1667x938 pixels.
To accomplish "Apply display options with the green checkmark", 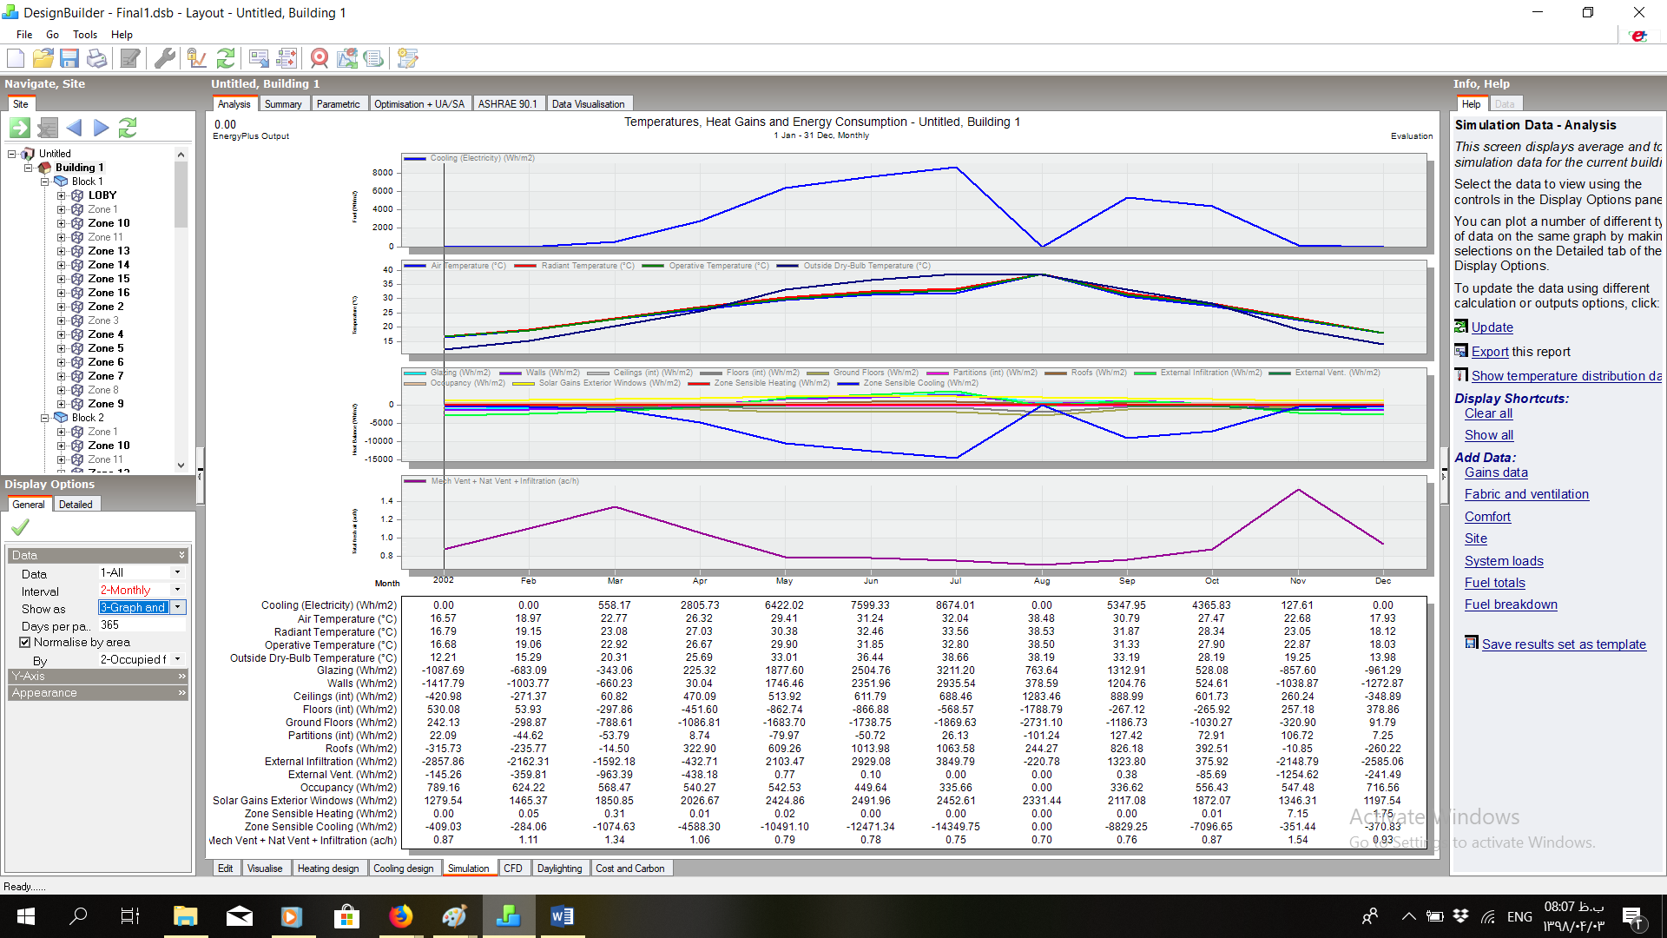I will (20, 527).
